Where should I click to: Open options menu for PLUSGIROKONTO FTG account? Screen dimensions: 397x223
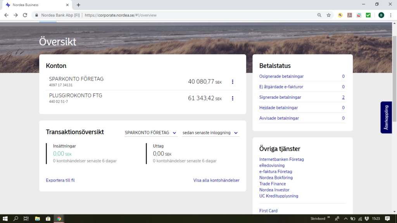click(233, 98)
